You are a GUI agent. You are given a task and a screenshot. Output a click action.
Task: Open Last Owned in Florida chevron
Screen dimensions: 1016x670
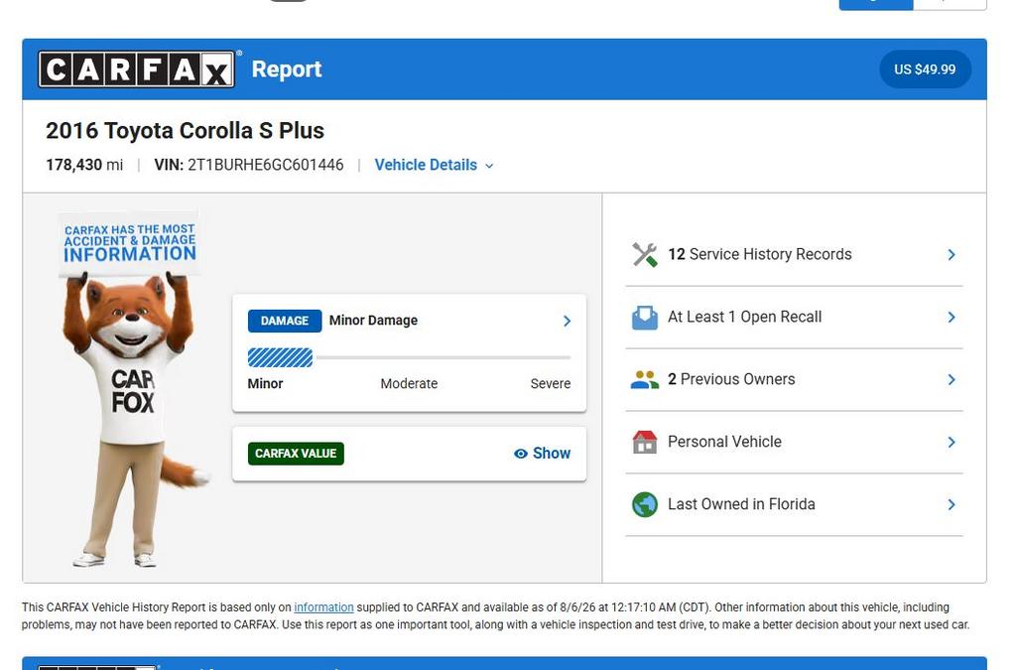[x=952, y=505]
